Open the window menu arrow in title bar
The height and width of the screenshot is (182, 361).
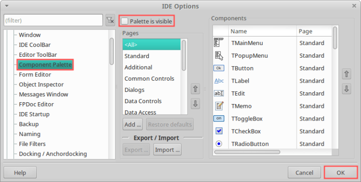tap(7, 6)
